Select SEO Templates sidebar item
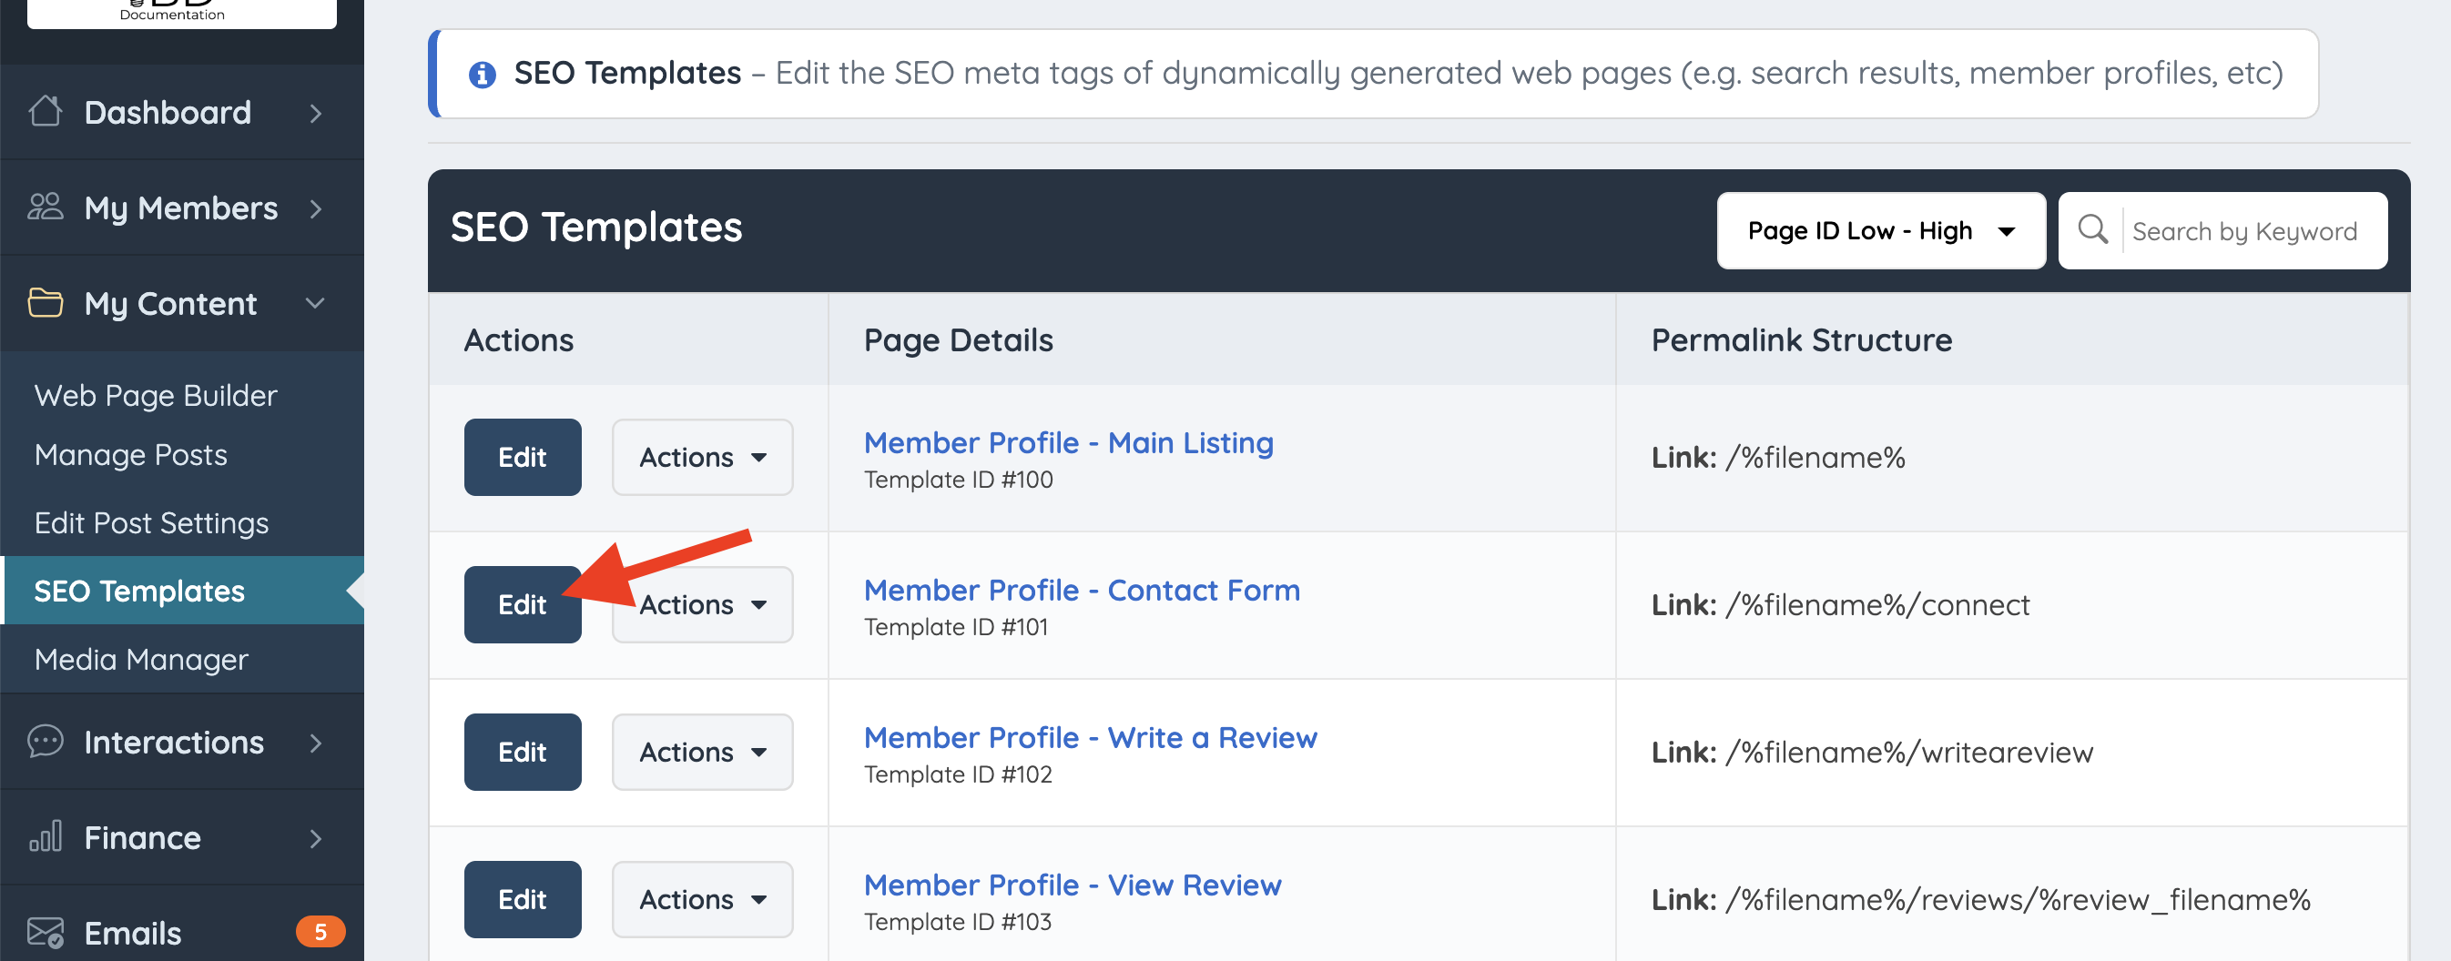 (x=184, y=590)
